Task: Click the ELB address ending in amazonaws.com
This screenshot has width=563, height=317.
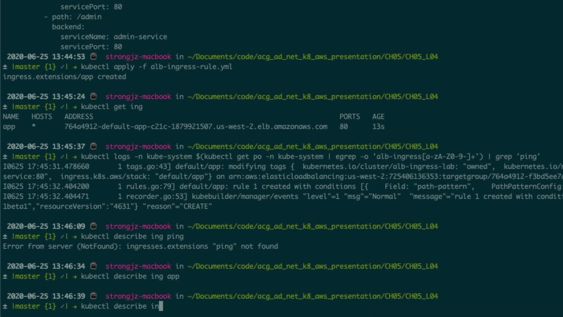Action: coord(196,127)
